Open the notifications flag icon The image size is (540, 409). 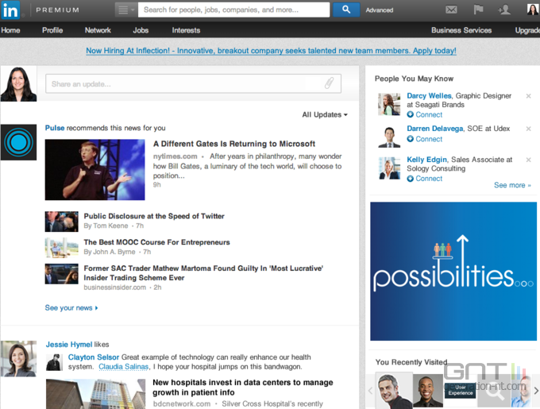coord(478,10)
